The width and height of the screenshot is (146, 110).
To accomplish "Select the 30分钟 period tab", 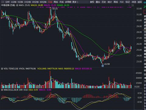I will pos(35,2).
